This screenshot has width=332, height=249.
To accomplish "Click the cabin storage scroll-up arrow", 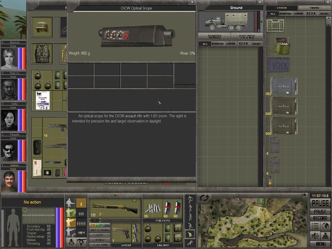I will tap(328, 18).
